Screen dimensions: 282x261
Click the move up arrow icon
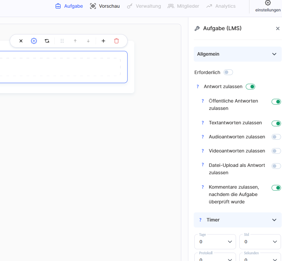click(75, 41)
